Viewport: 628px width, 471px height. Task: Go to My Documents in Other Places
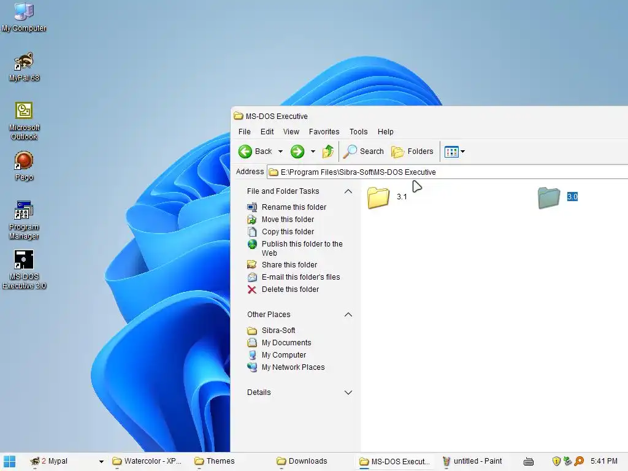[x=286, y=343]
